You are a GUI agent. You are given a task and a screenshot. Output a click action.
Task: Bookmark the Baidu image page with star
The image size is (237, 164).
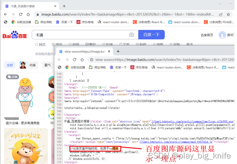(x=228, y=14)
